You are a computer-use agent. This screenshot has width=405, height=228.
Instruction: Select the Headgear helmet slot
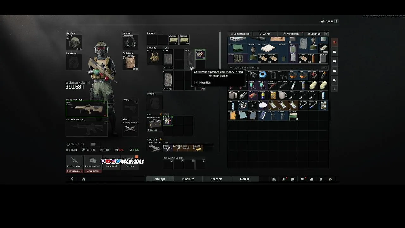pyautogui.click(x=74, y=43)
